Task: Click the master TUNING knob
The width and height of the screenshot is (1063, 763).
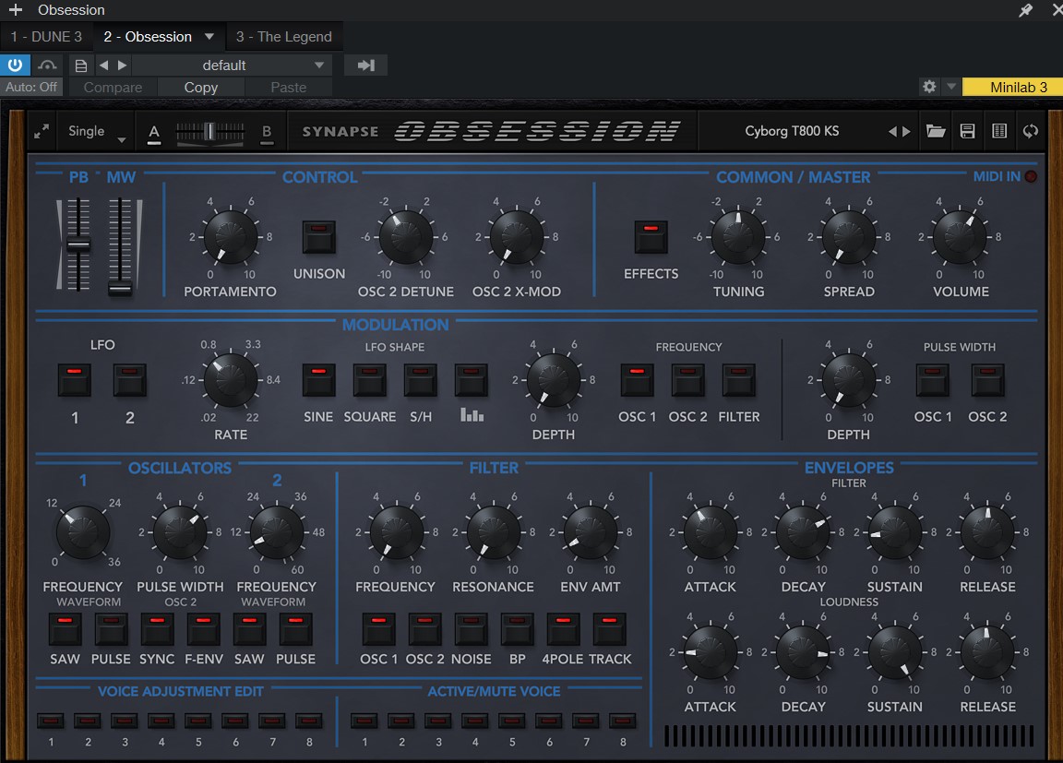Action: point(738,237)
